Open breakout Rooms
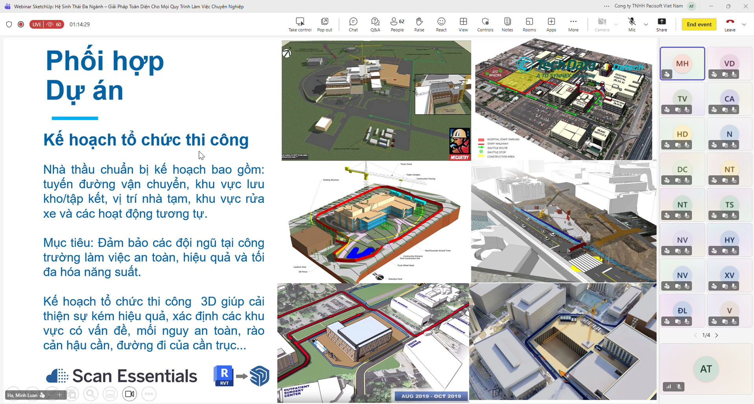Viewport: 754px width, 404px height. click(x=529, y=24)
